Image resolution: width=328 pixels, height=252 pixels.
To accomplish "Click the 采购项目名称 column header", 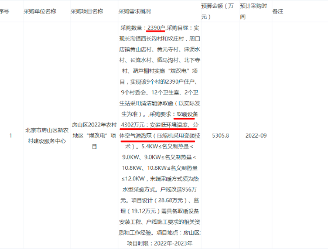I will [x=87, y=11].
